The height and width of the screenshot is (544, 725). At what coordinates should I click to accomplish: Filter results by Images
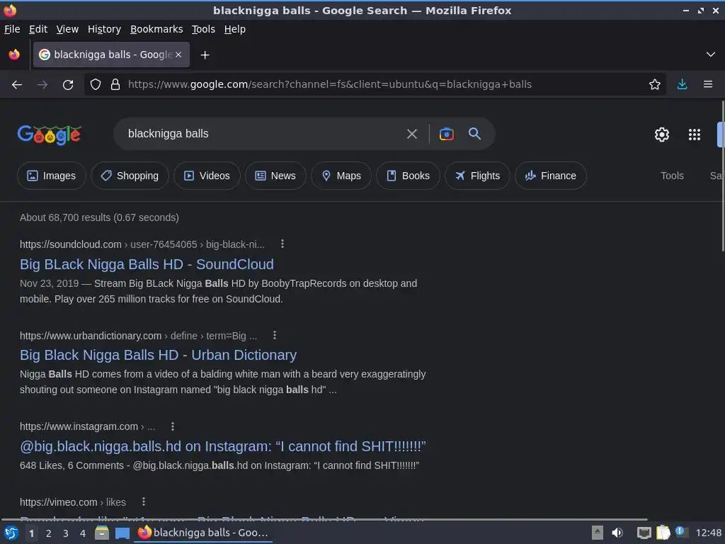pyautogui.click(x=51, y=176)
